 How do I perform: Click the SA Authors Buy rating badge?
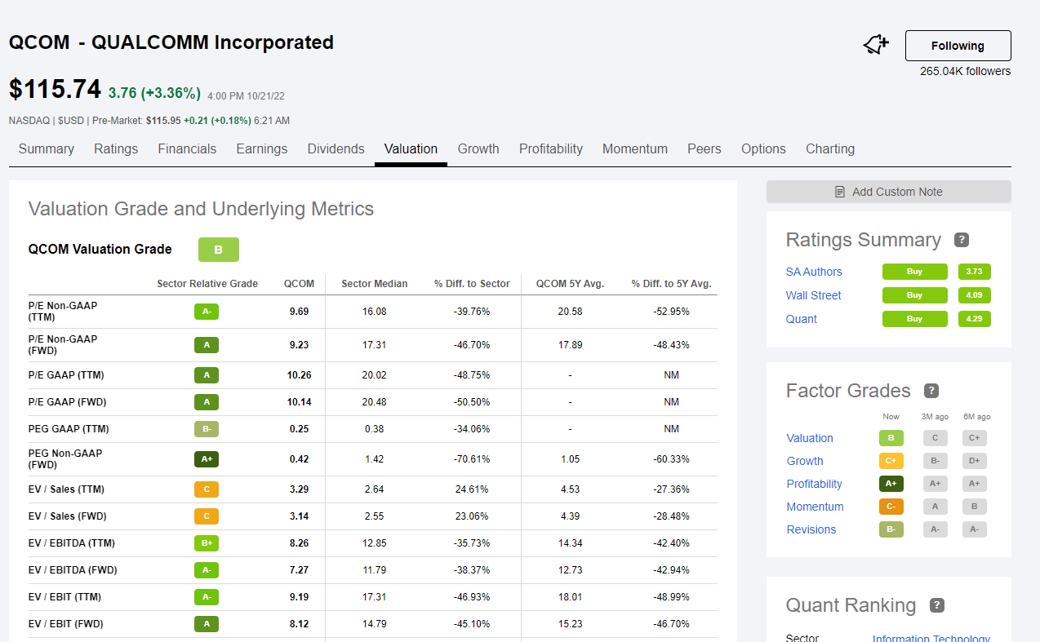(x=915, y=272)
